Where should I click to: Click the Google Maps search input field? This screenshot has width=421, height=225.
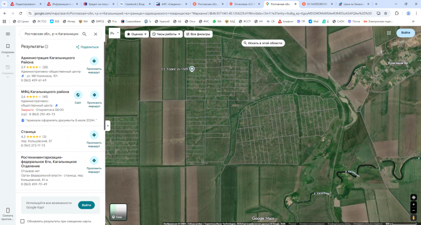point(51,34)
